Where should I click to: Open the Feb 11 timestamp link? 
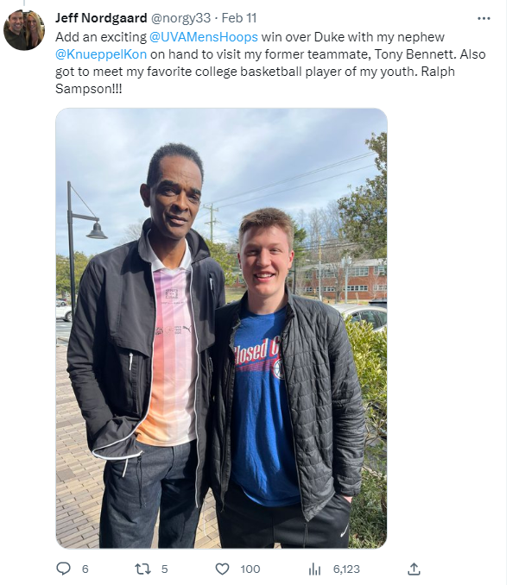click(239, 18)
